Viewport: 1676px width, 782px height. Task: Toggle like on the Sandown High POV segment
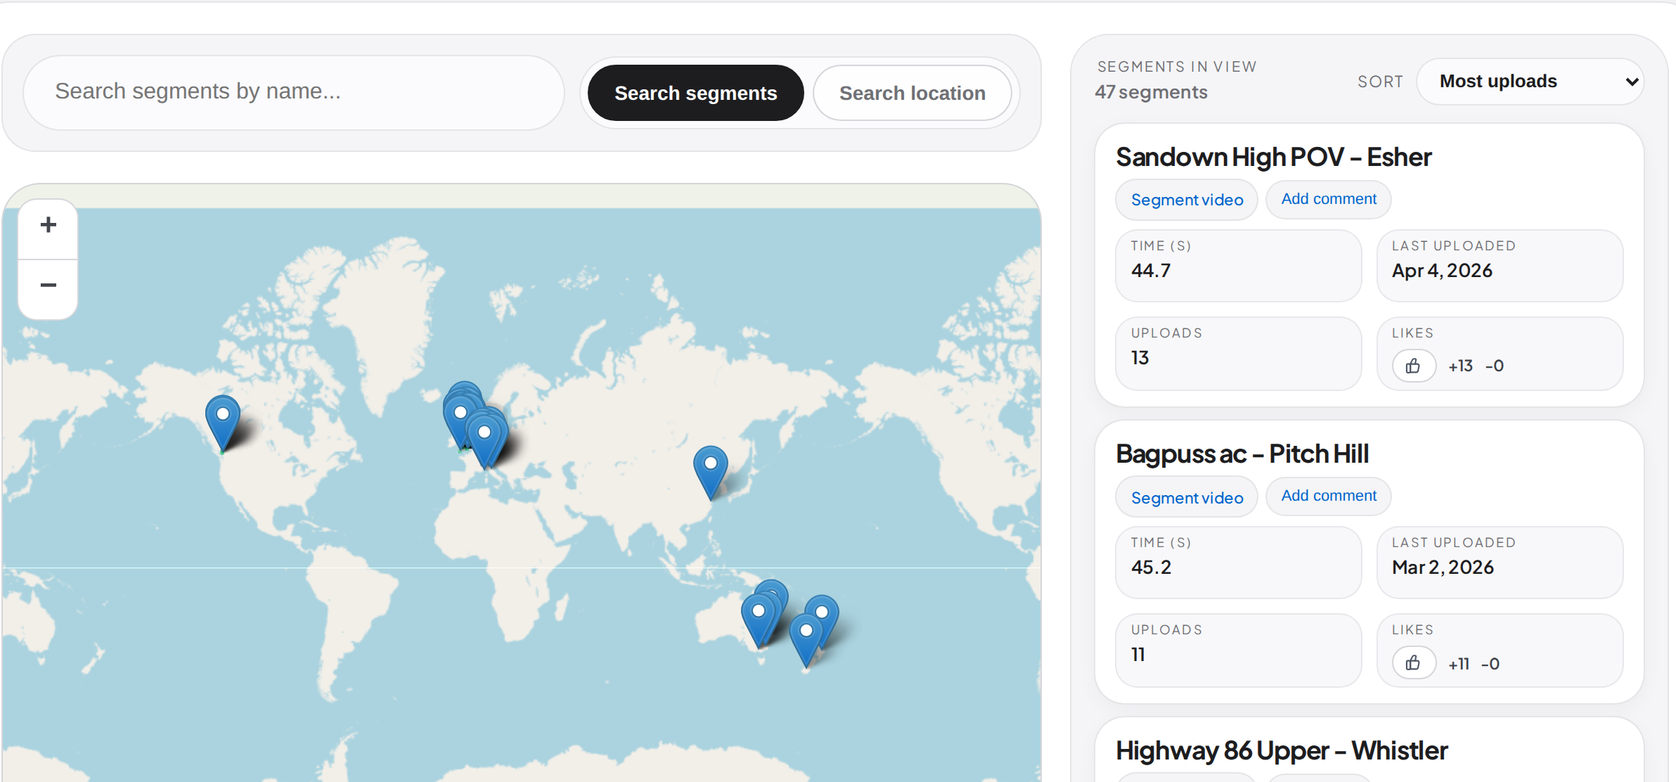(x=1414, y=366)
